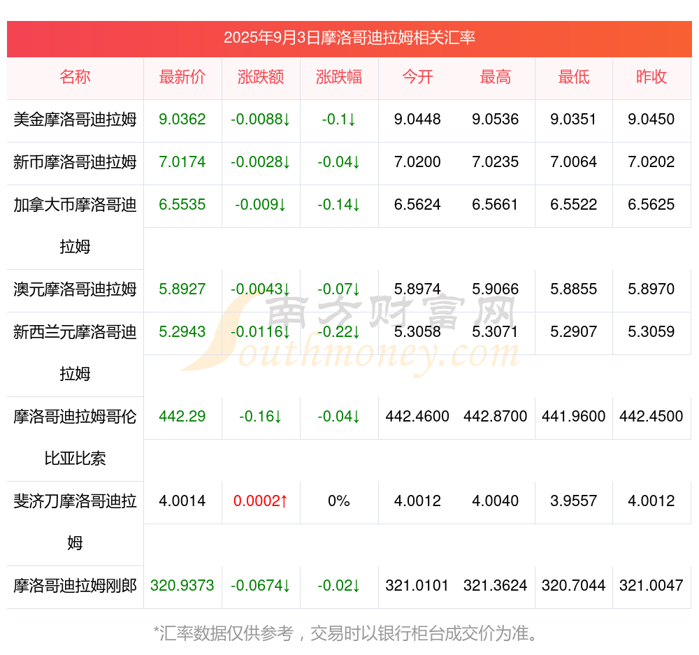Click the latest price 5.2943
The height and width of the screenshot is (655, 699).
[x=182, y=332]
